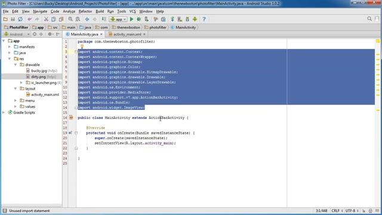Click MainActivity breadcrumb
Image resolution: width=382 pixels, height=215 pixels.
(183, 27)
